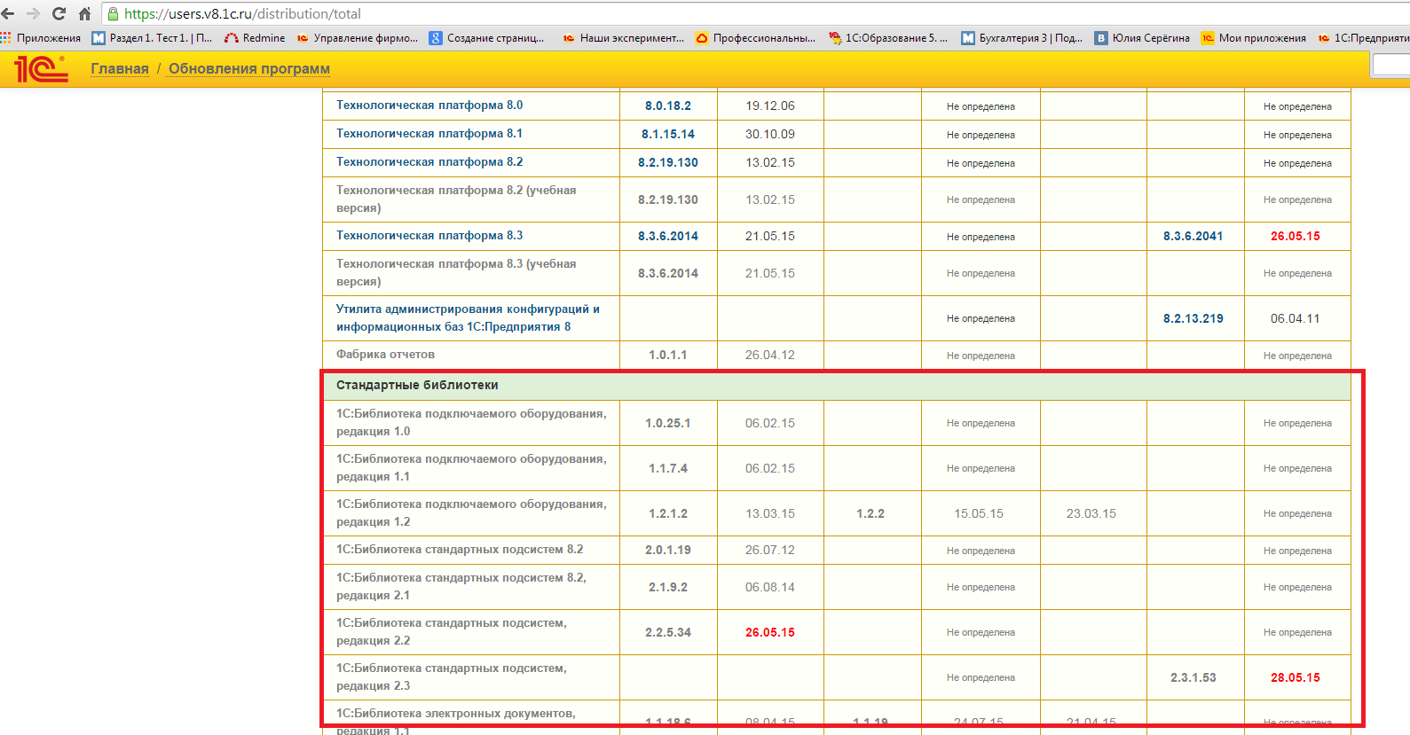Open the Мои приложения bookmark
This screenshot has width=1410, height=735.
click(x=1254, y=38)
